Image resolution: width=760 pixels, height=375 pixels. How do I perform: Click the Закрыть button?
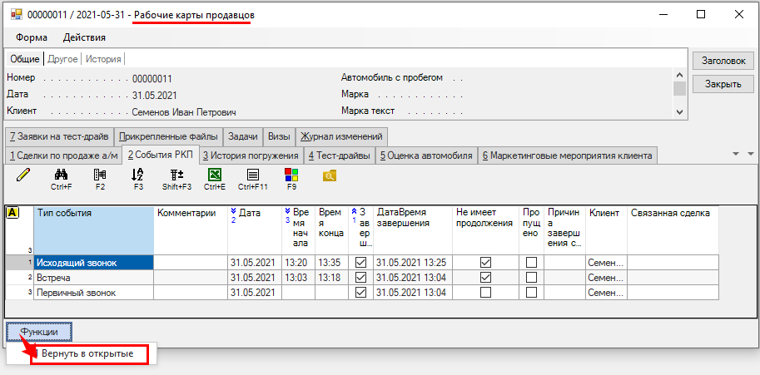click(x=723, y=84)
